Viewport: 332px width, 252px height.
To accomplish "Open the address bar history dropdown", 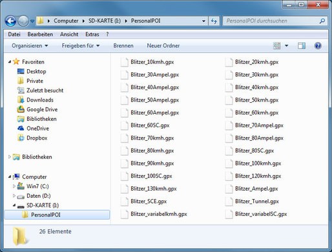I will pyautogui.click(x=203, y=21).
